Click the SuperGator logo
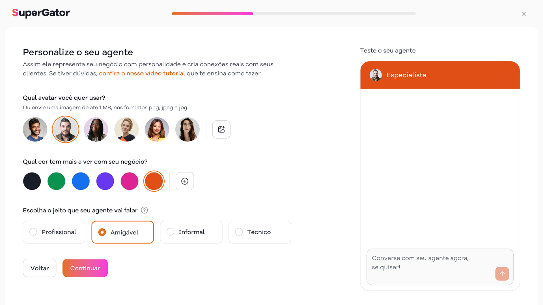Screen dimensions: 543x305 [41, 13]
